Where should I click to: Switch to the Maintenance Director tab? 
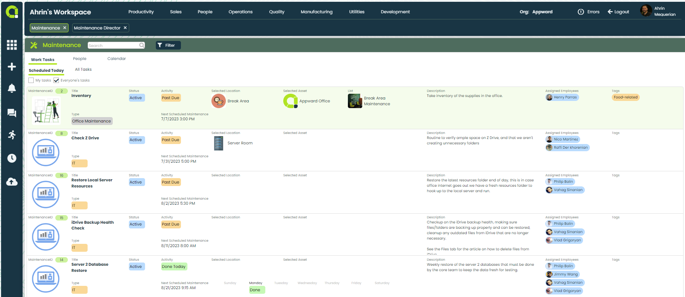click(97, 28)
